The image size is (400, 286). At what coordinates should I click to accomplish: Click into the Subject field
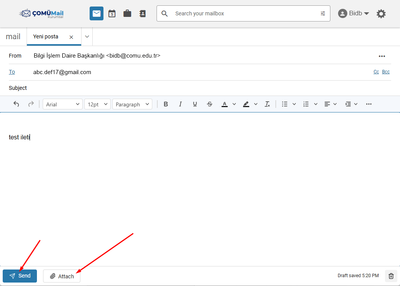(x=208, y=88)
